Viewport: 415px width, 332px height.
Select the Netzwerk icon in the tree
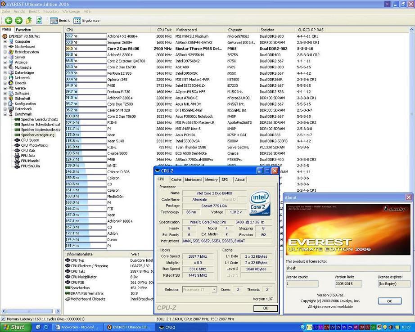11,78
